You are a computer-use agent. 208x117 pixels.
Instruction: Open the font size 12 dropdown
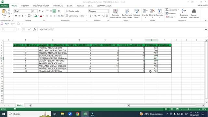[37, 11]
